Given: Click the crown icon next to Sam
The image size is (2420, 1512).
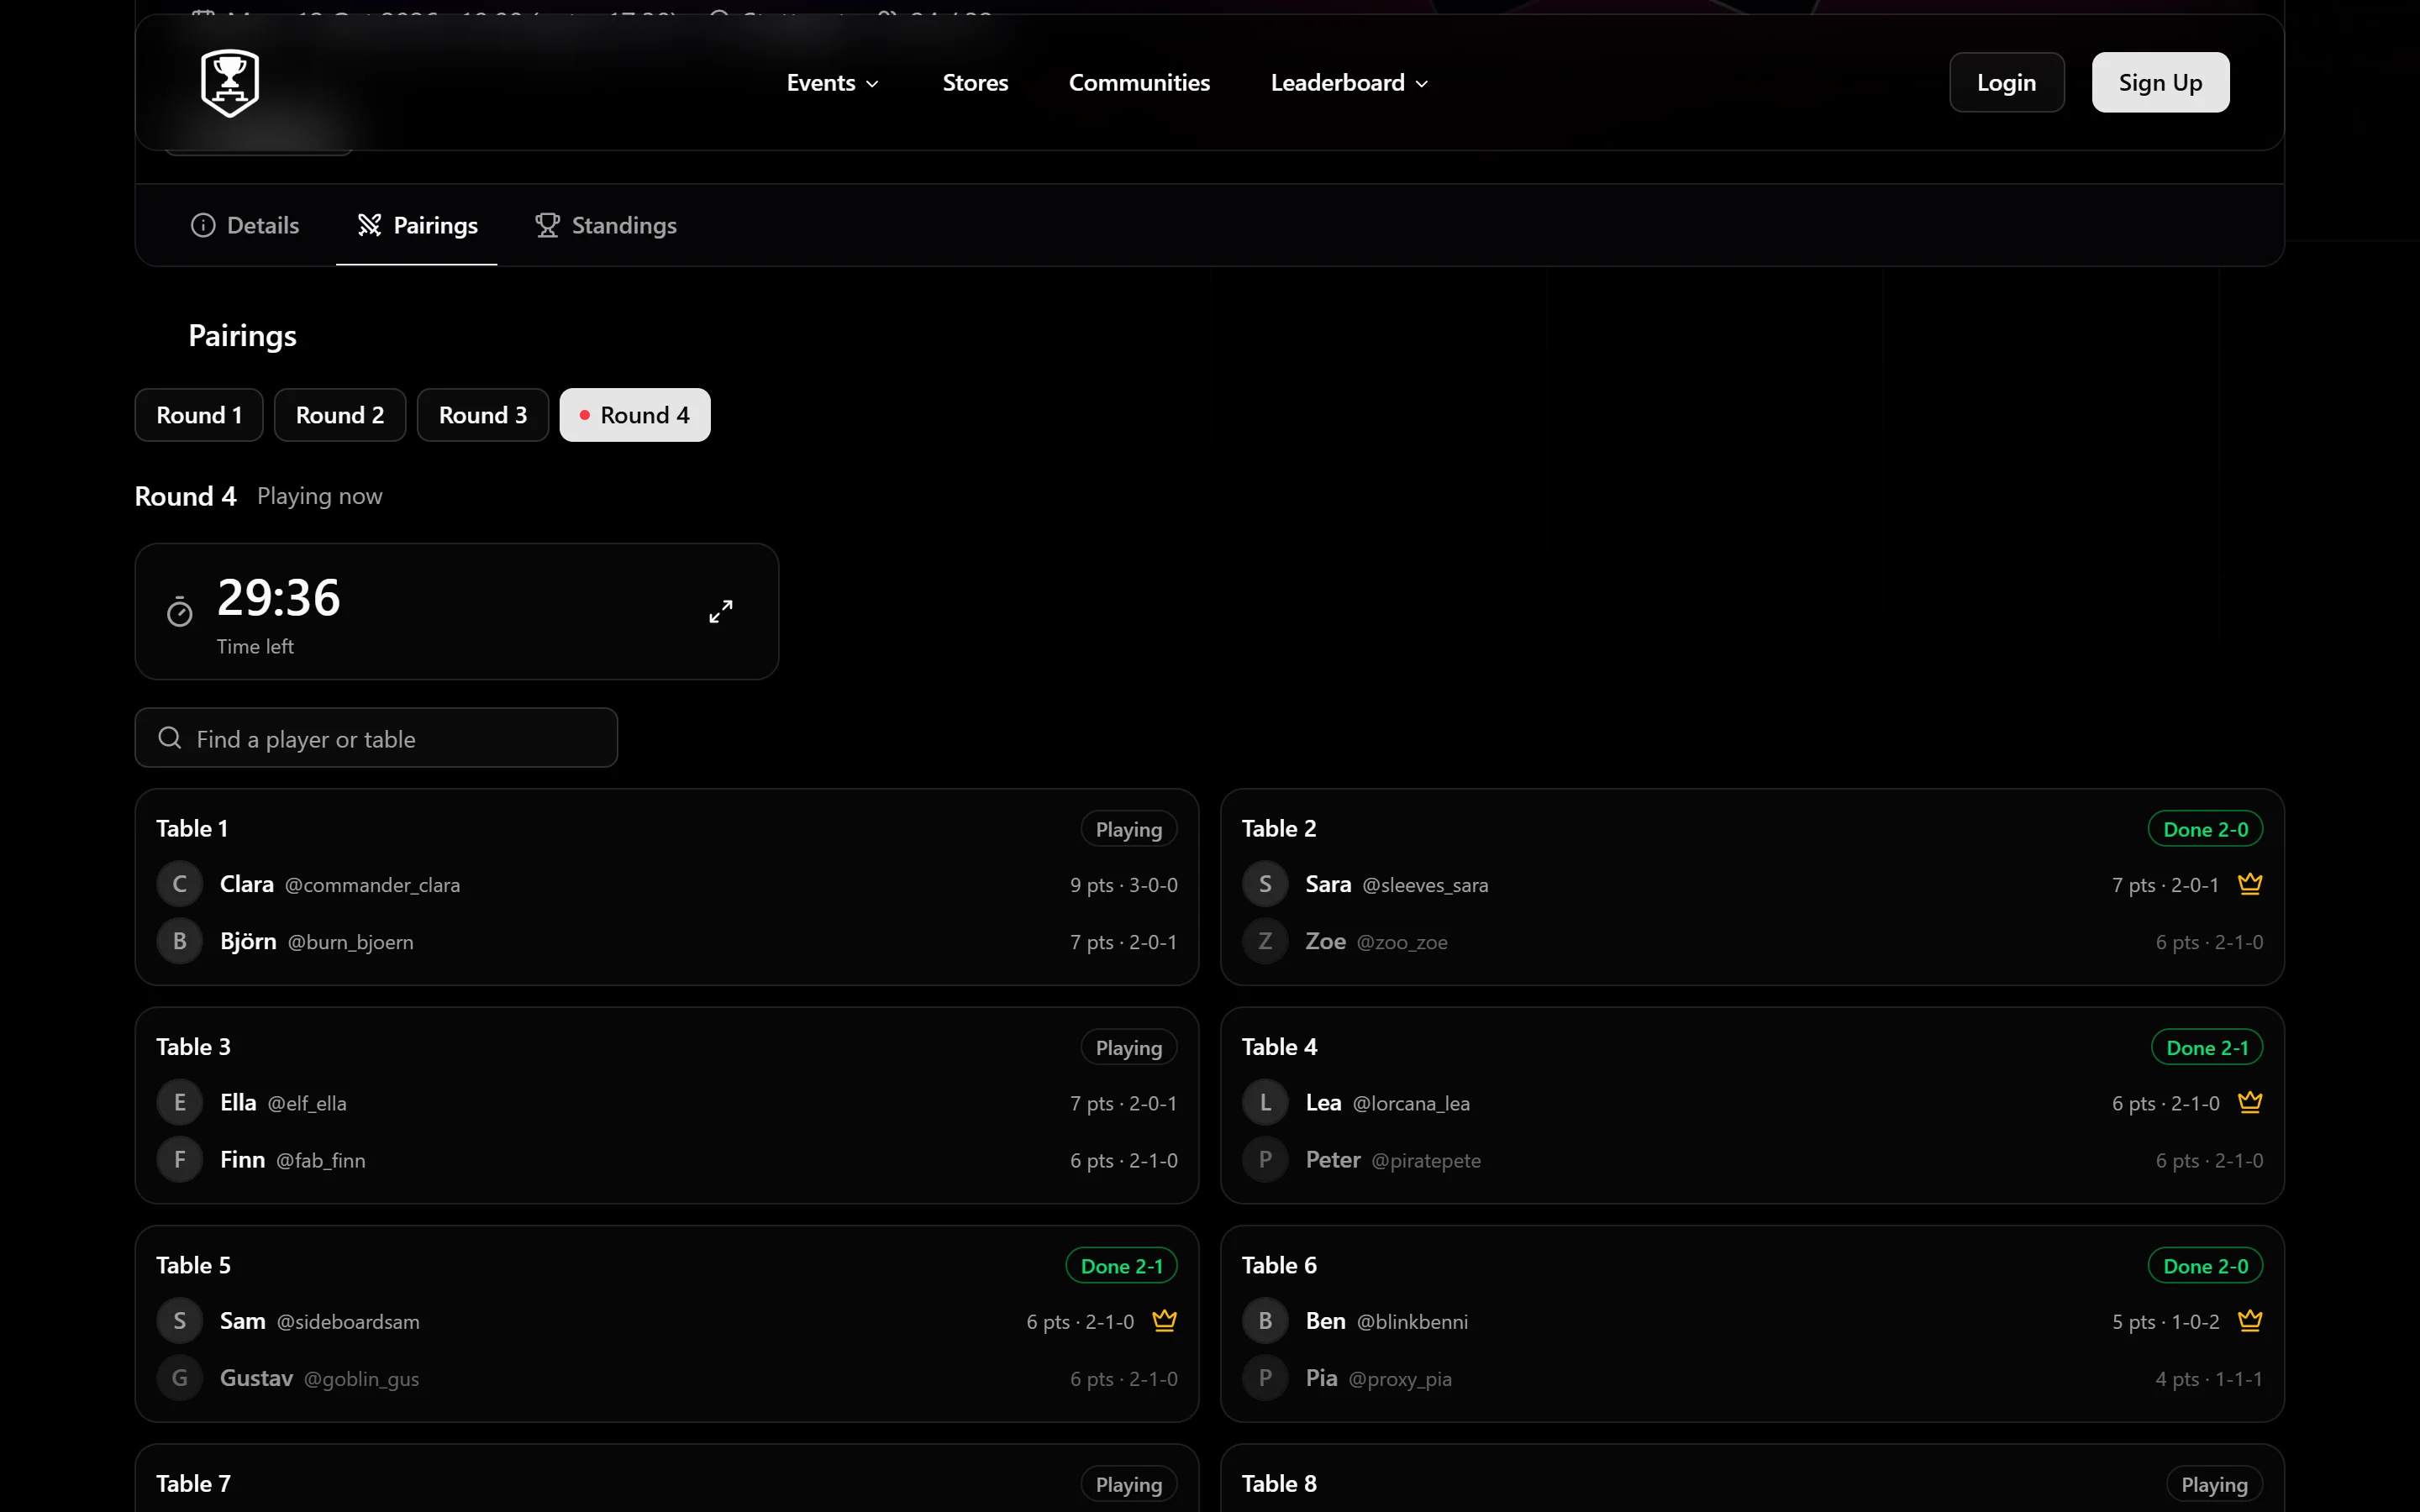Looking at the screenshot, I should 1164,1320.
